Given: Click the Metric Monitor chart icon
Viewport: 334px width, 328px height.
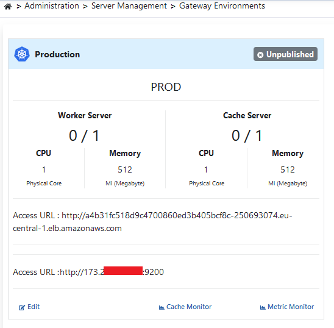Looking at the screenshot, I should 263,307.
